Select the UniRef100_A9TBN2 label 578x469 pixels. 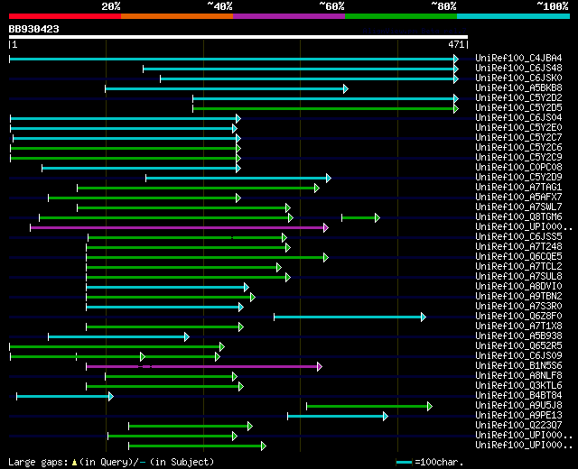pos(518,297)
